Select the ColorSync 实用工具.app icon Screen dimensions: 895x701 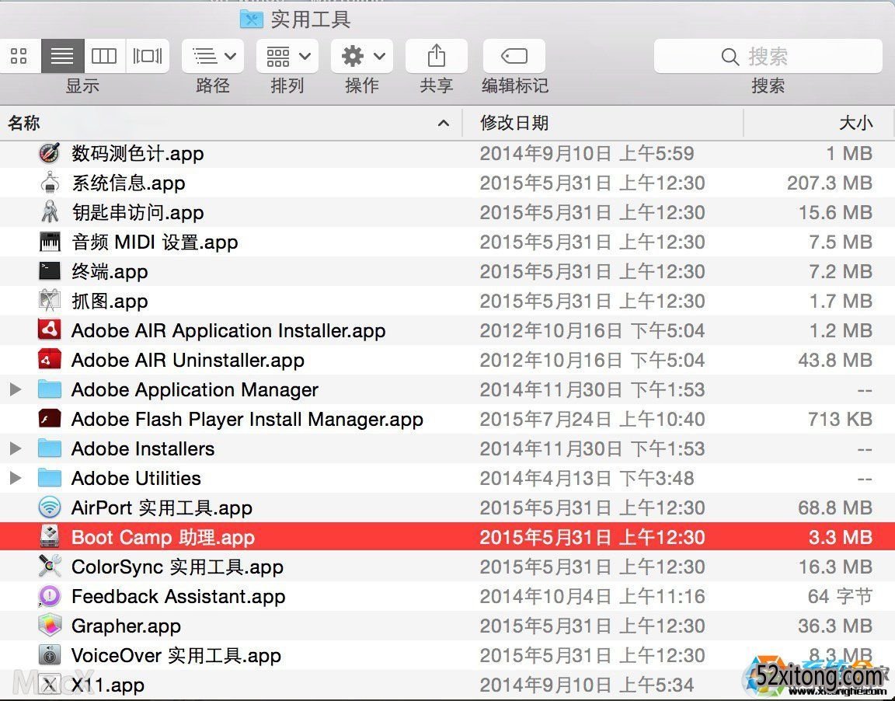50,567
